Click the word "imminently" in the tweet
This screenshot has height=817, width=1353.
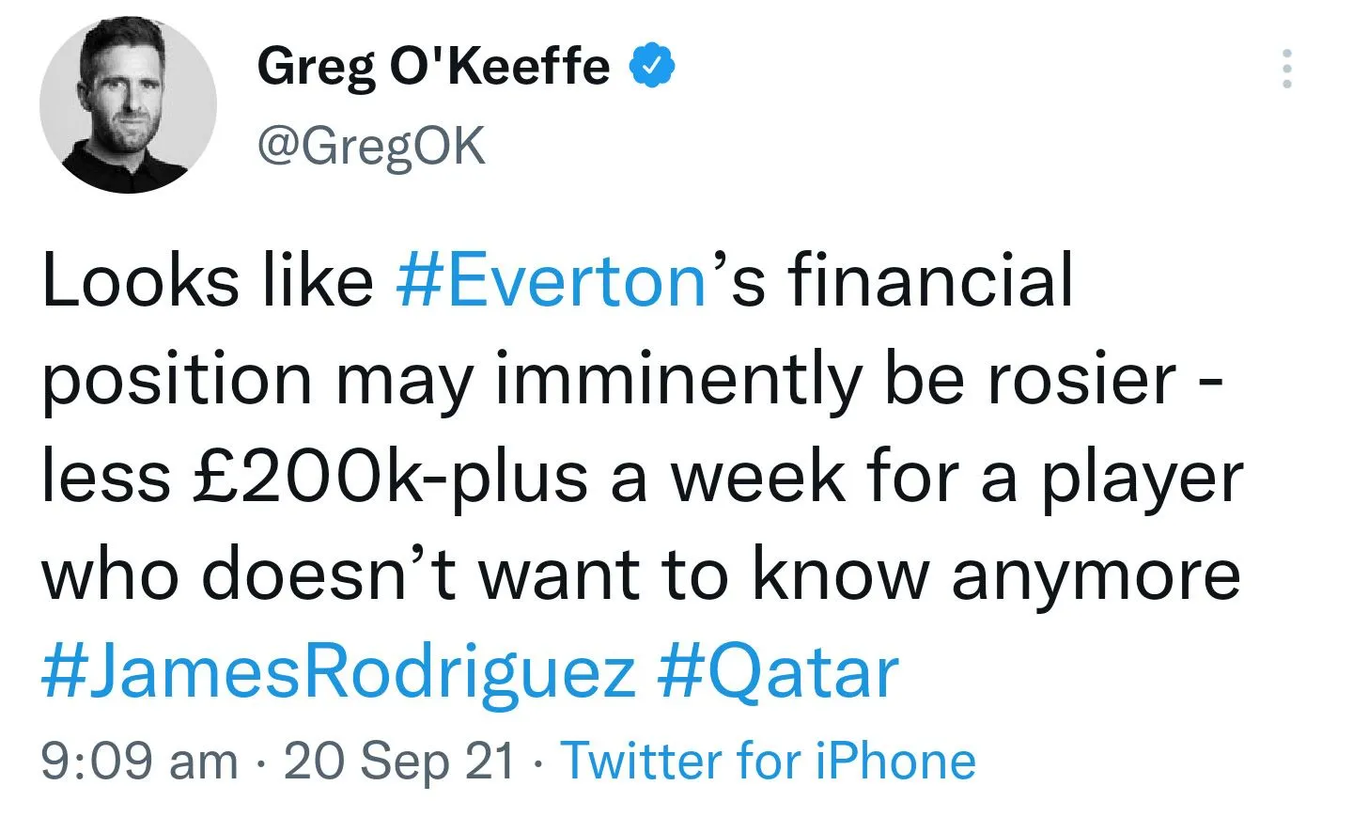677,379
